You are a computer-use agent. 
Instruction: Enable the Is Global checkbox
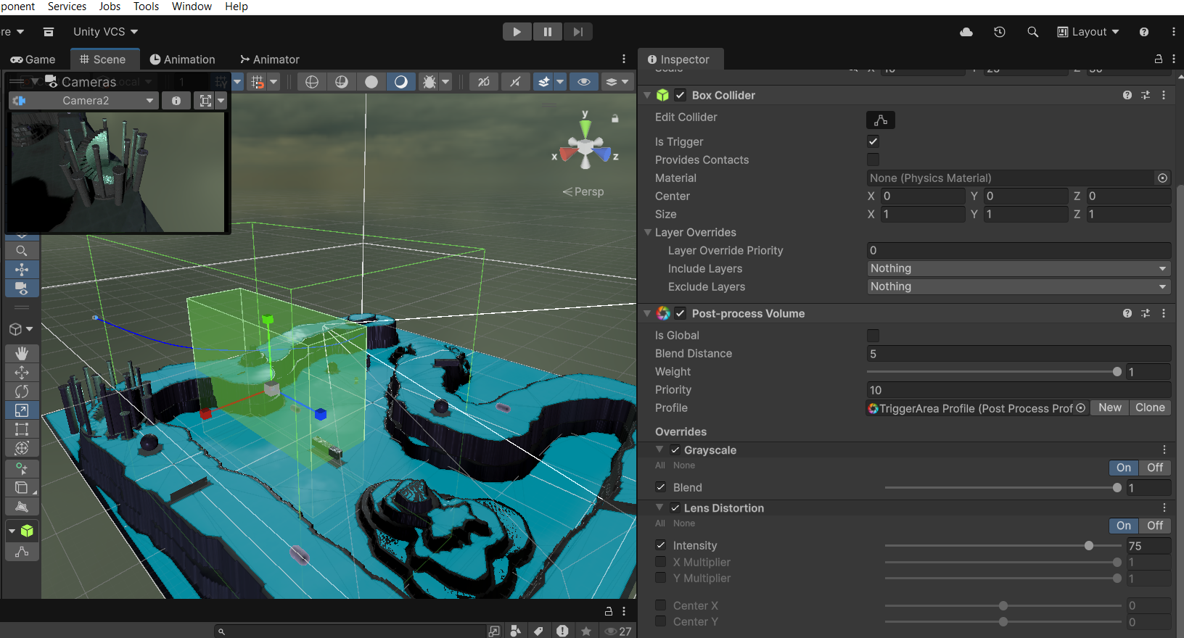873,336
